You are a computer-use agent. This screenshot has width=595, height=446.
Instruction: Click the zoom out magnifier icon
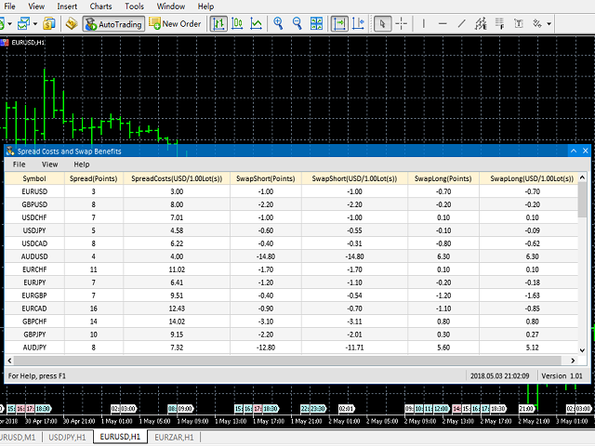(297, 24)
